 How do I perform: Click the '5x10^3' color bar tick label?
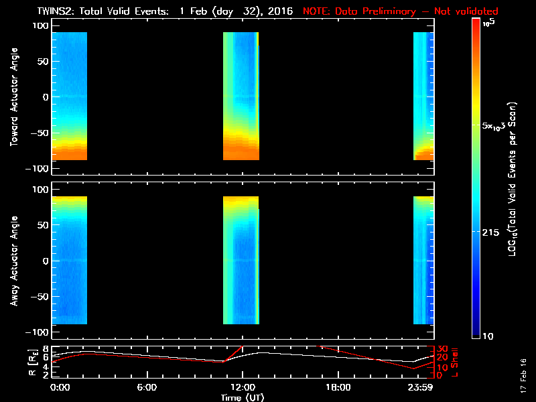[x=494, y=125]
